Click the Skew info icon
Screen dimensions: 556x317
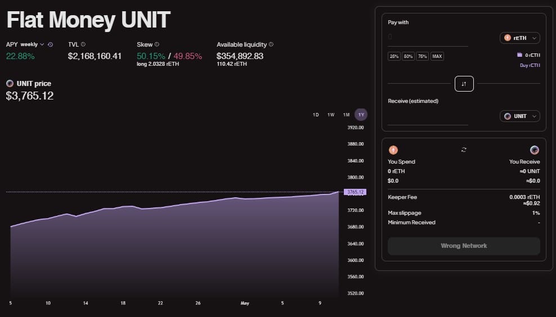point(156,44)
